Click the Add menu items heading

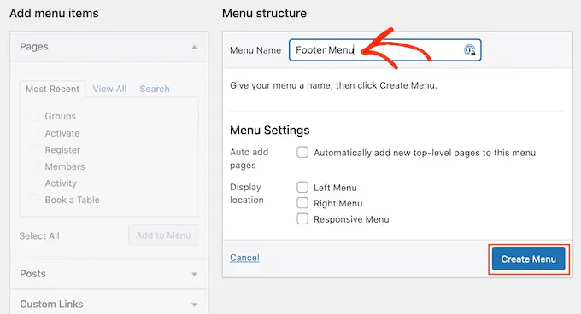click(54, 14)
